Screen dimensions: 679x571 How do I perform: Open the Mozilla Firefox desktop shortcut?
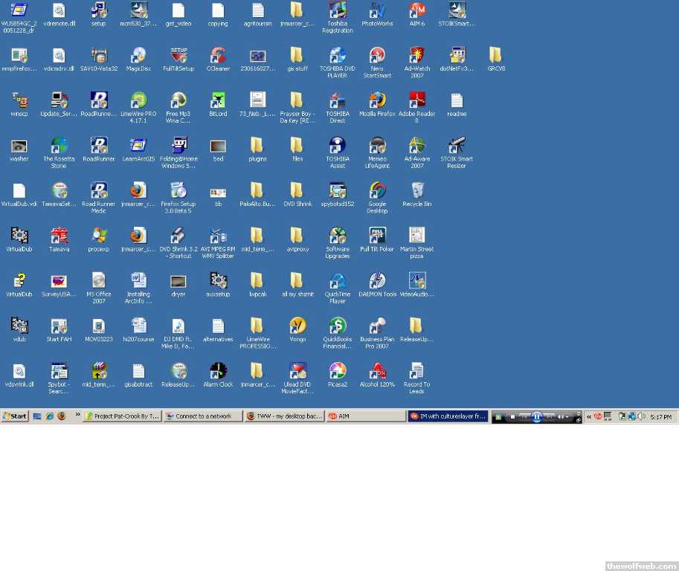[377, 101]
